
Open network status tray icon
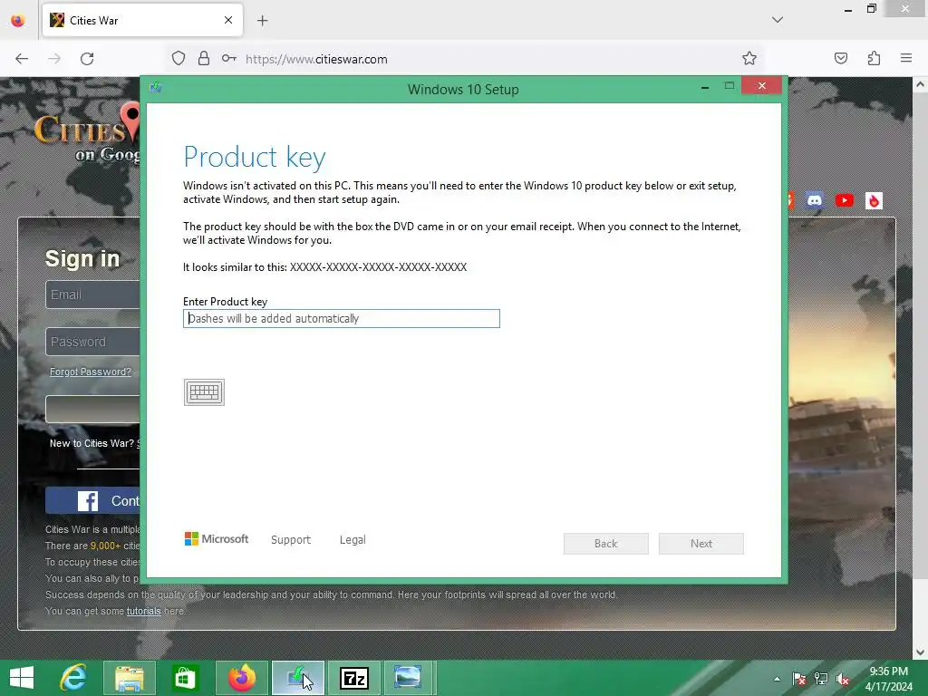(x=821, y=679)
